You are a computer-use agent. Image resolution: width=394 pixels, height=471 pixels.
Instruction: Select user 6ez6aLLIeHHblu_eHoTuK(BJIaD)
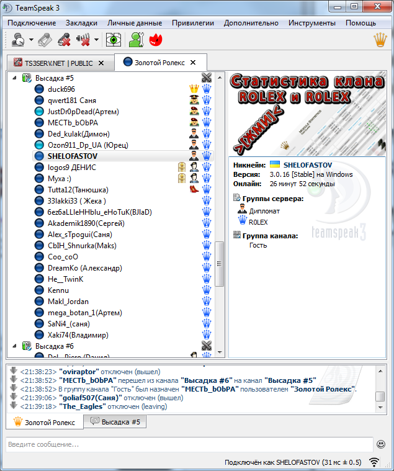(100, 212)
